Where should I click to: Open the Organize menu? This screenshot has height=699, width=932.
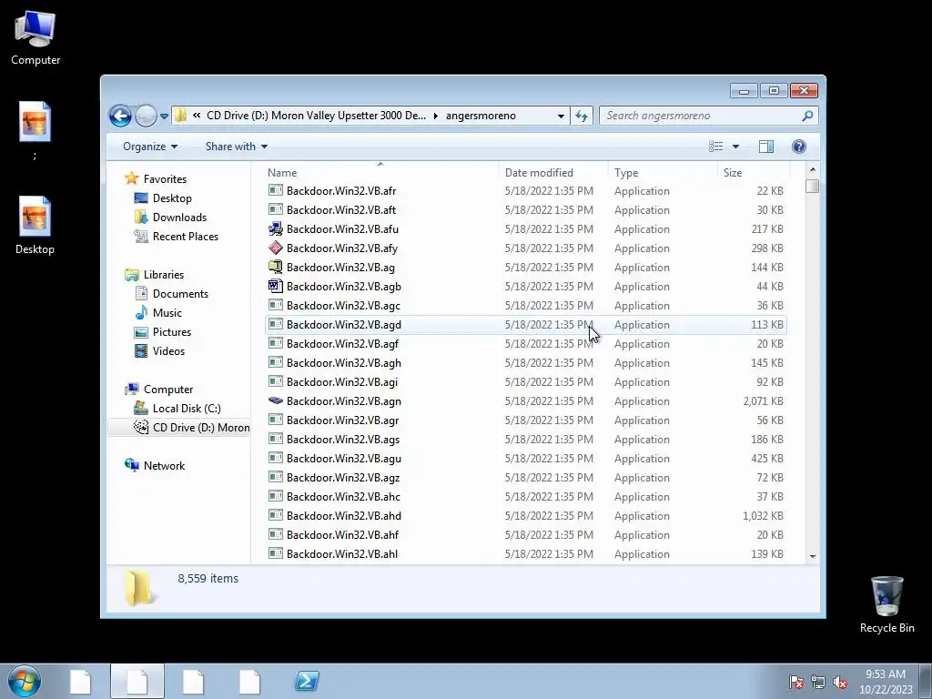coord(150,147)
